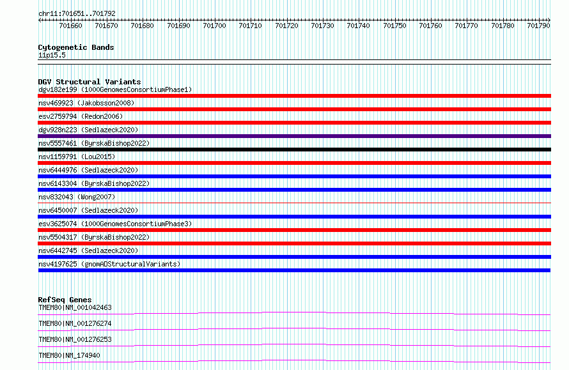569x370 pixels.
Task: Open variant nsv6143304 (ByrskaBishop2022) label
Action: click(x=94, y=183)
